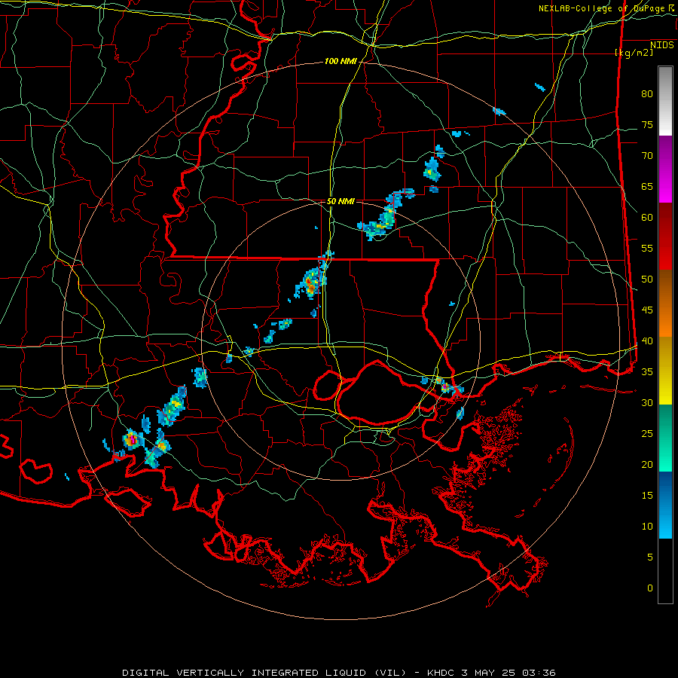Click the scale value 0
Image resolution: width=678 pixels, height=678 pixels.
point(650,588)
